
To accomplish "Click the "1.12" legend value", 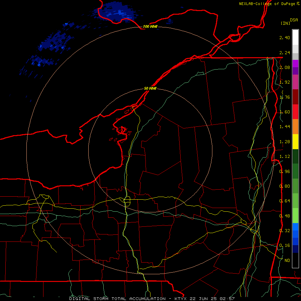I will click(x=285, y=157).
